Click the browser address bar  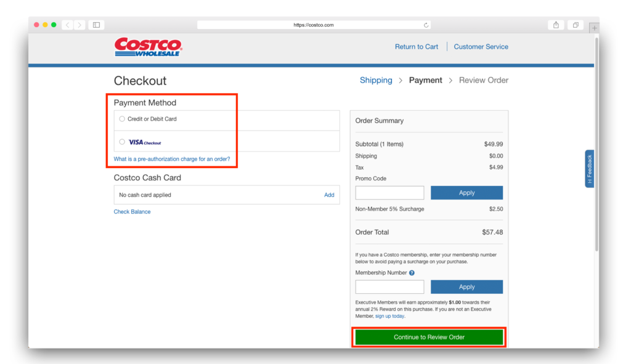(314, 25)
